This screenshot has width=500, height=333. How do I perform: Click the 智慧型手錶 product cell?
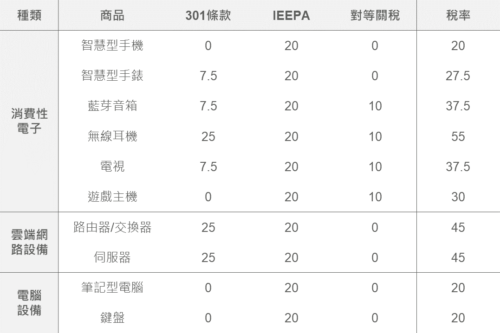[112, 76]
